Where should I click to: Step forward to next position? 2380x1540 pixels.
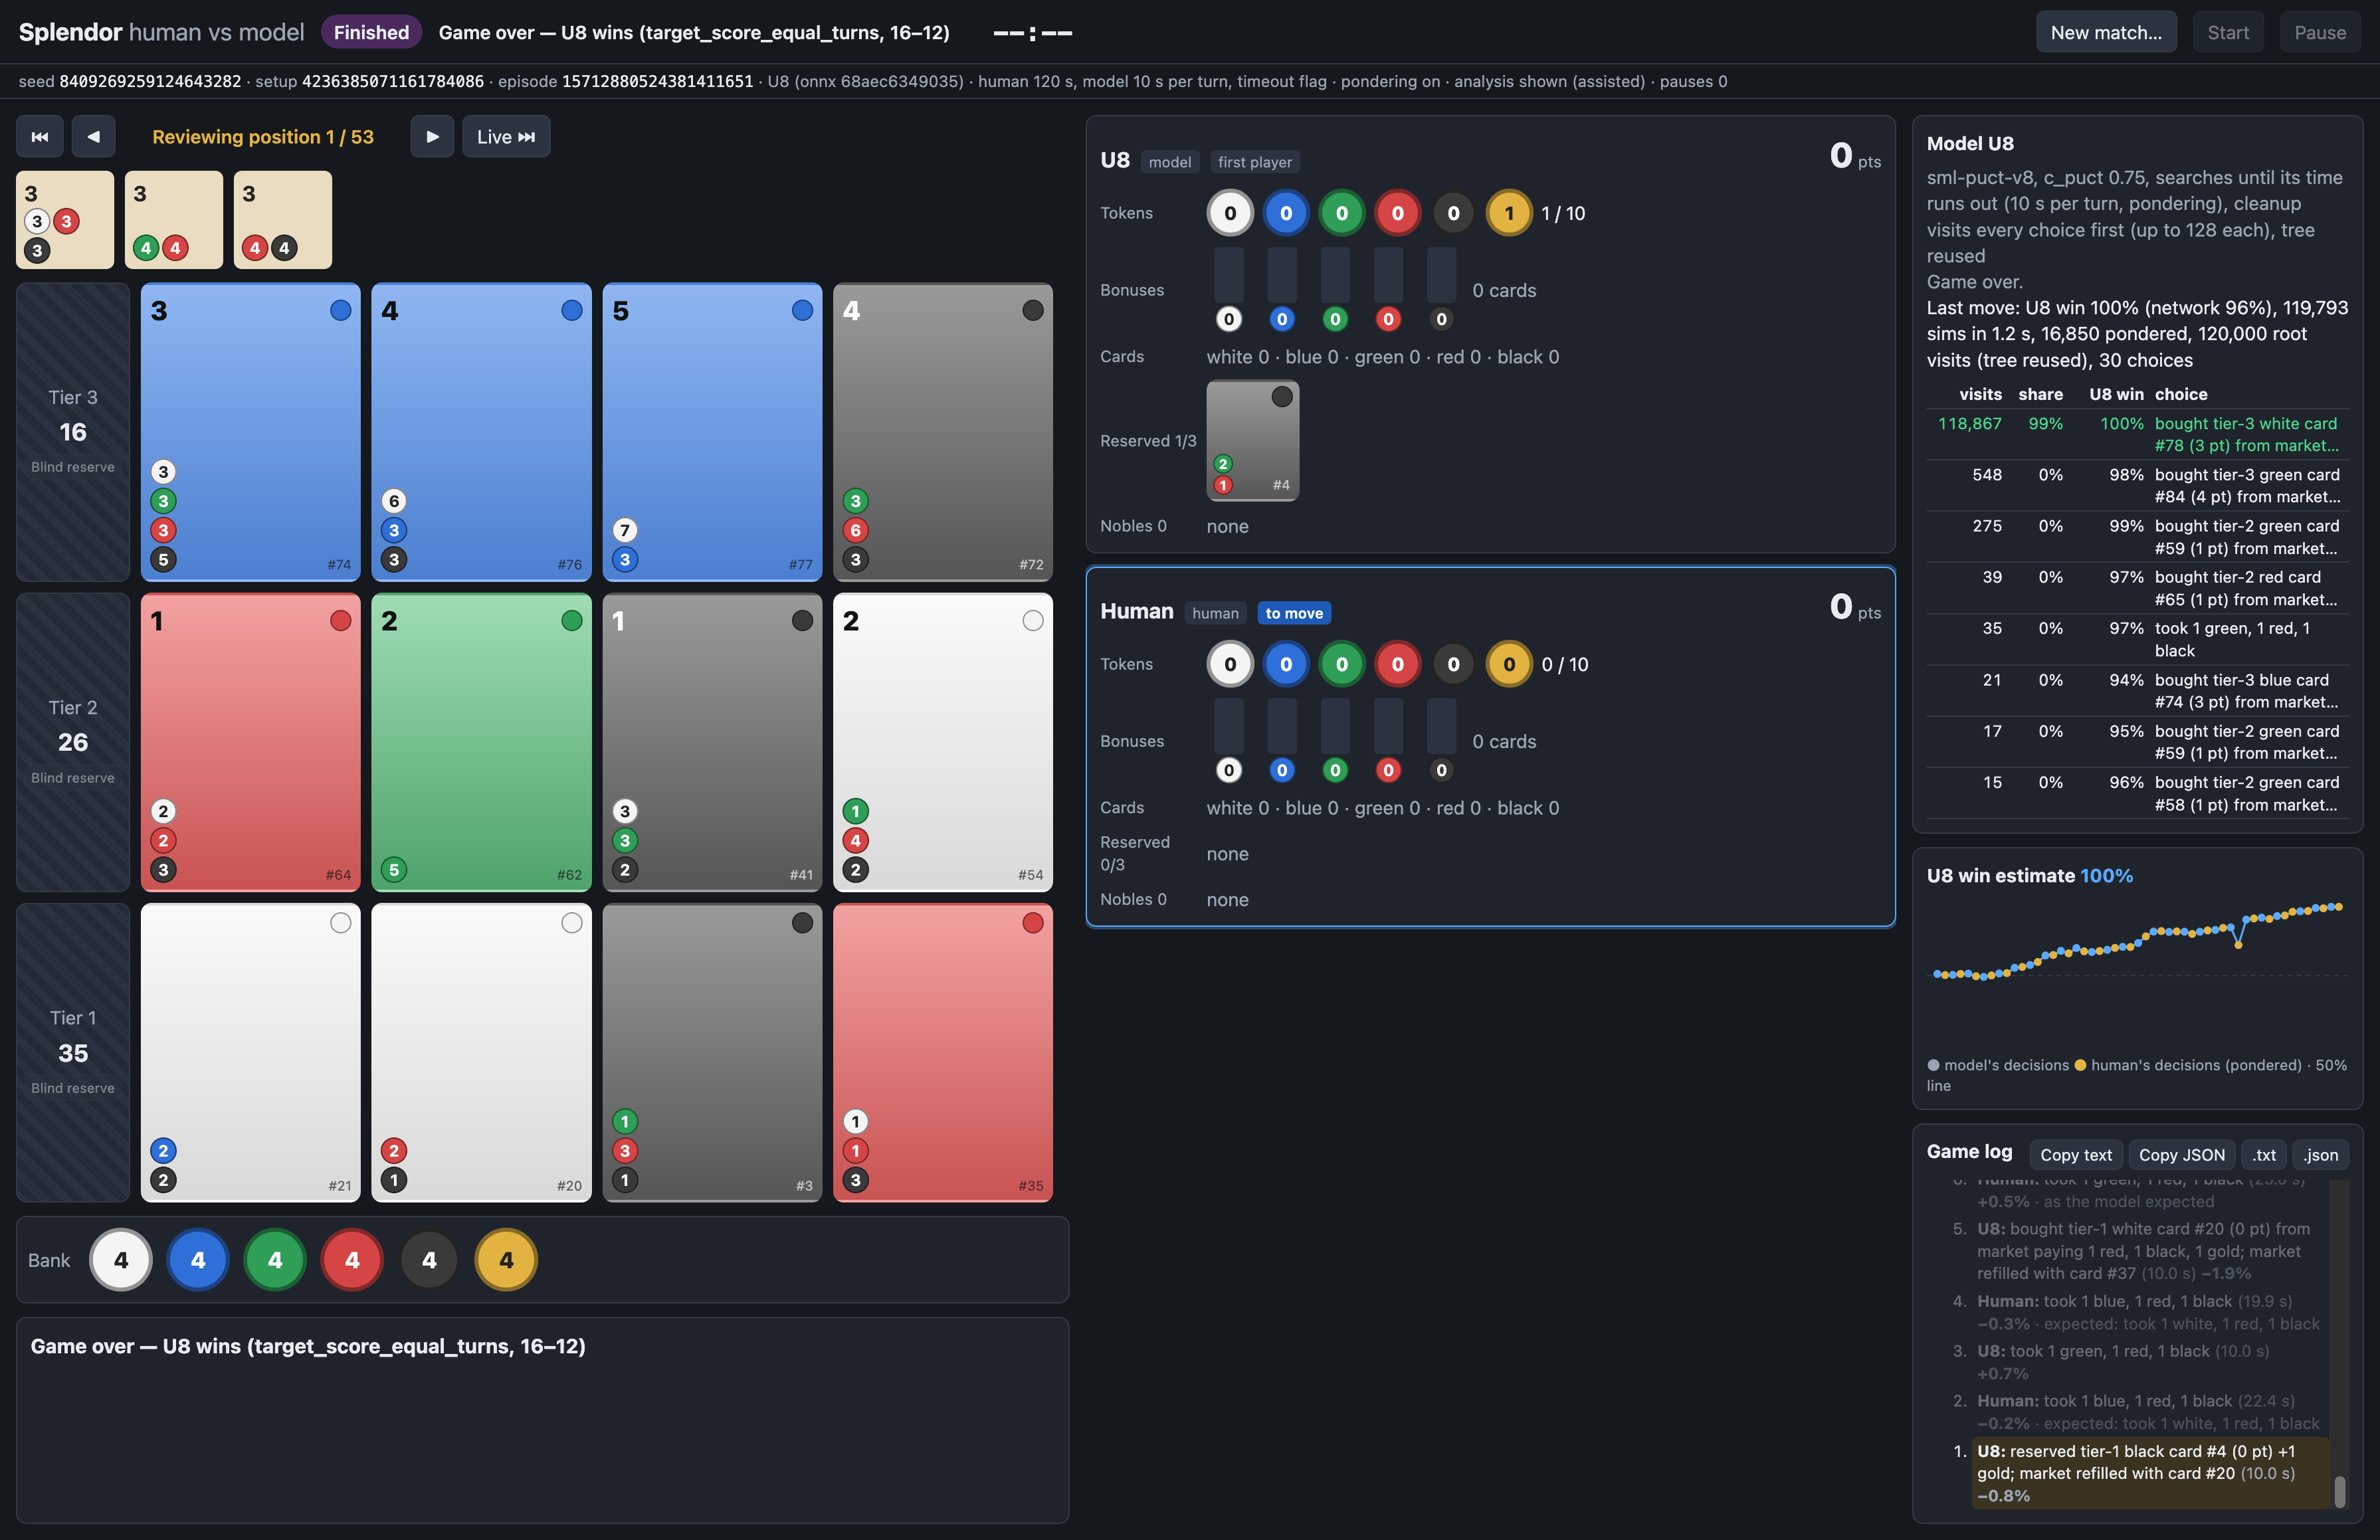click(432, 137)
